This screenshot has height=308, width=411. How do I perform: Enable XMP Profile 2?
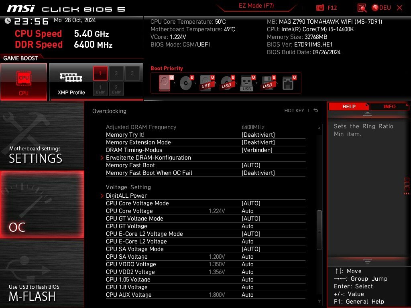point(116,73)
